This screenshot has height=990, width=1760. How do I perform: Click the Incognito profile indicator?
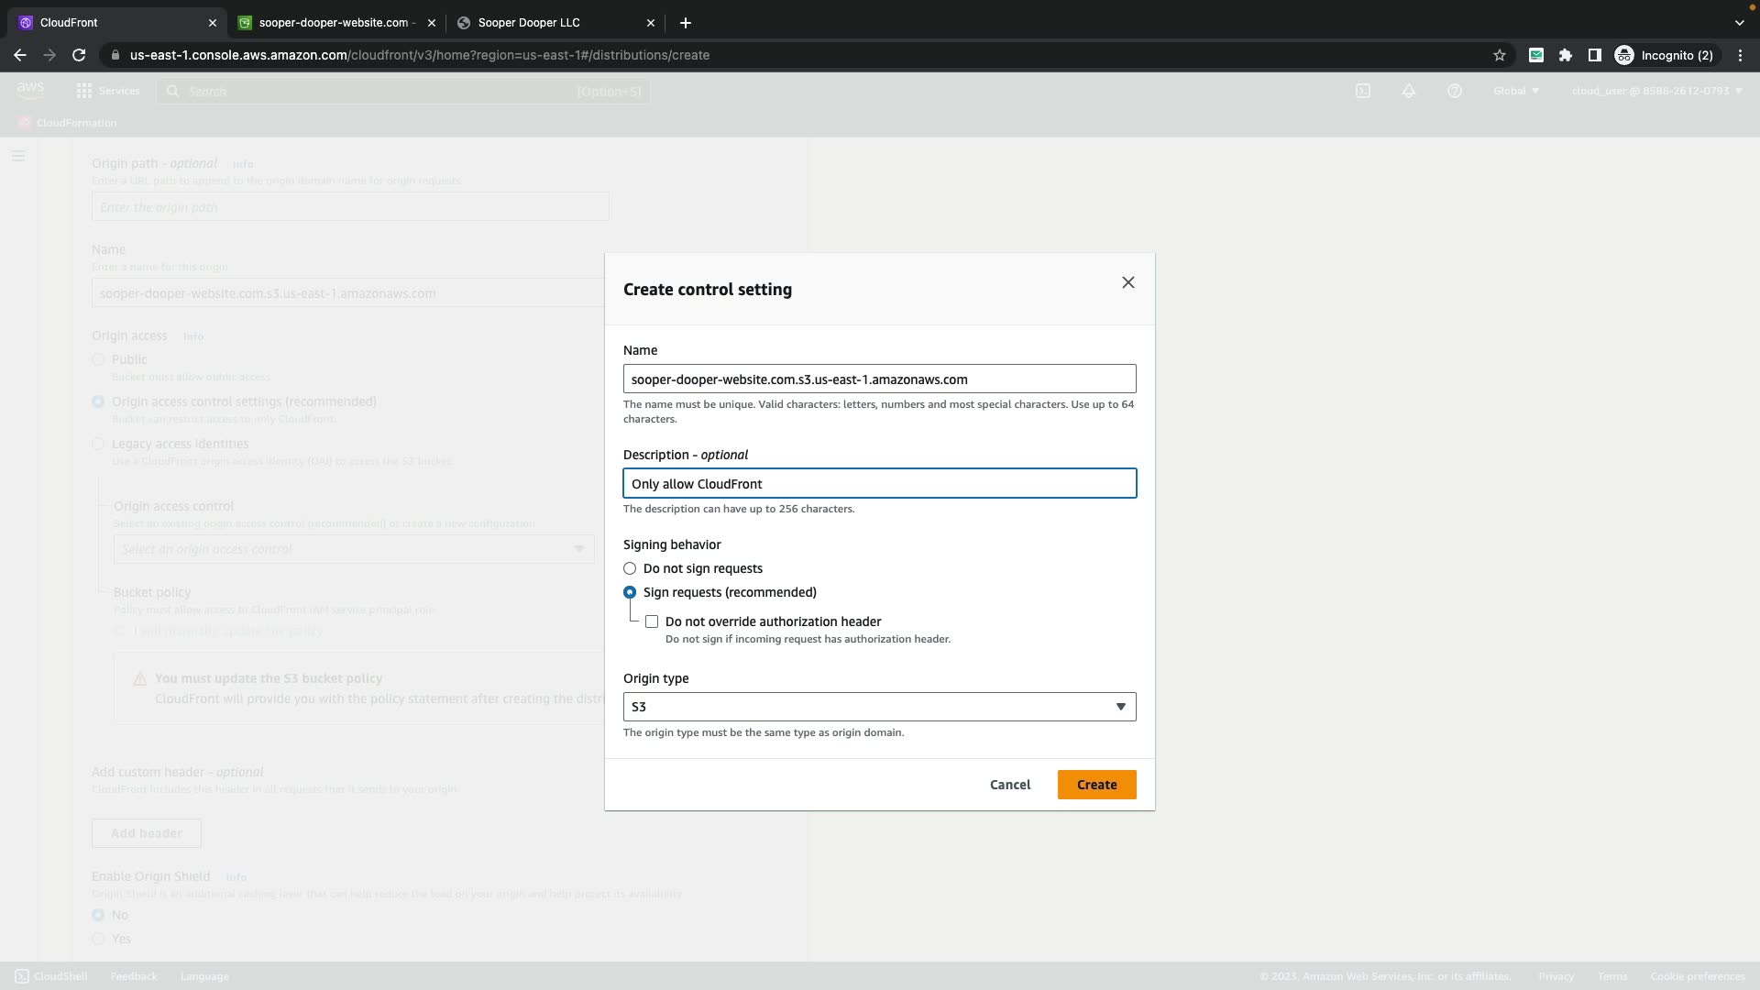point(1665,55)
